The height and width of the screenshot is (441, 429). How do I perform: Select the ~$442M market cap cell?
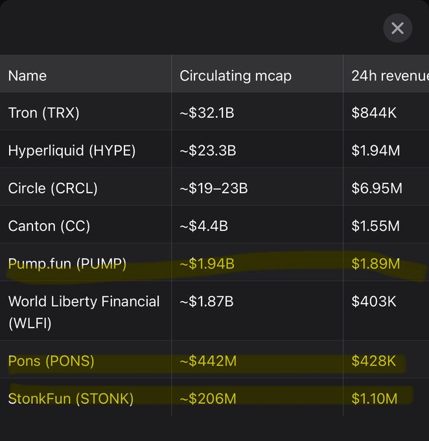257,359
